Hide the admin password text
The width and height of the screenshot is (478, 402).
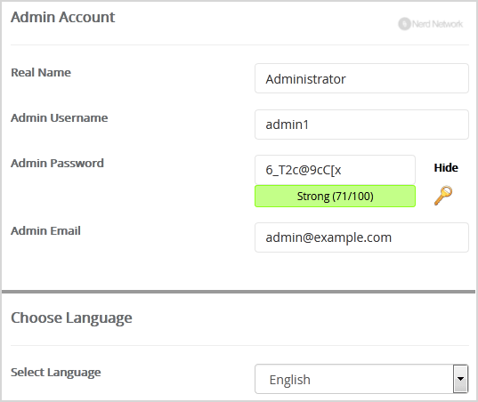click(x=446, y=168)
